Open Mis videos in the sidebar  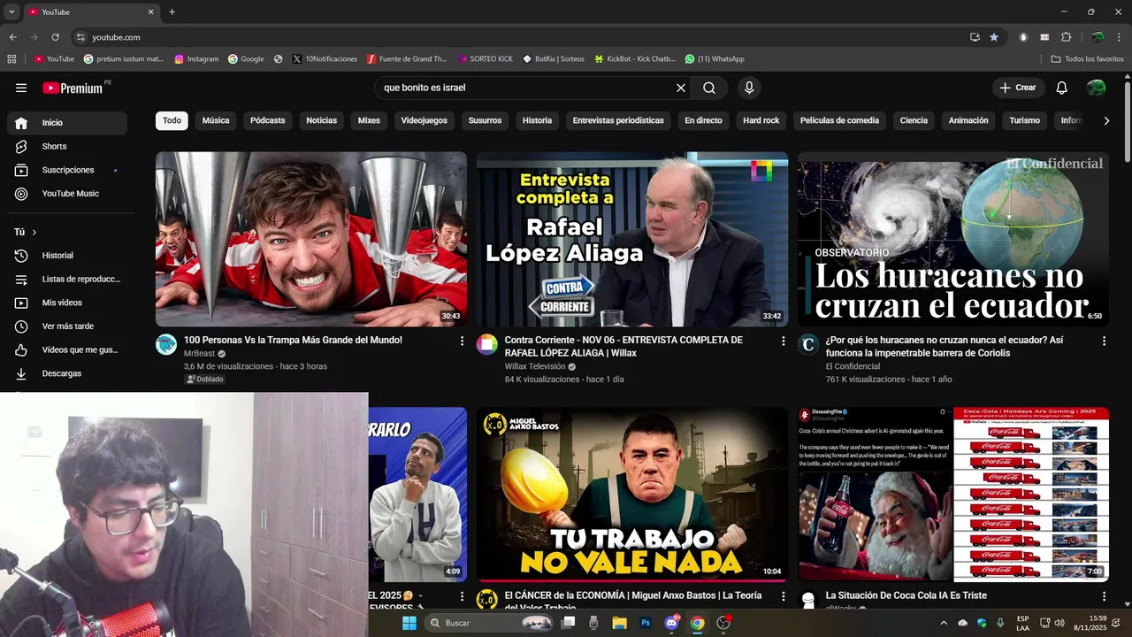coord(67,303)
